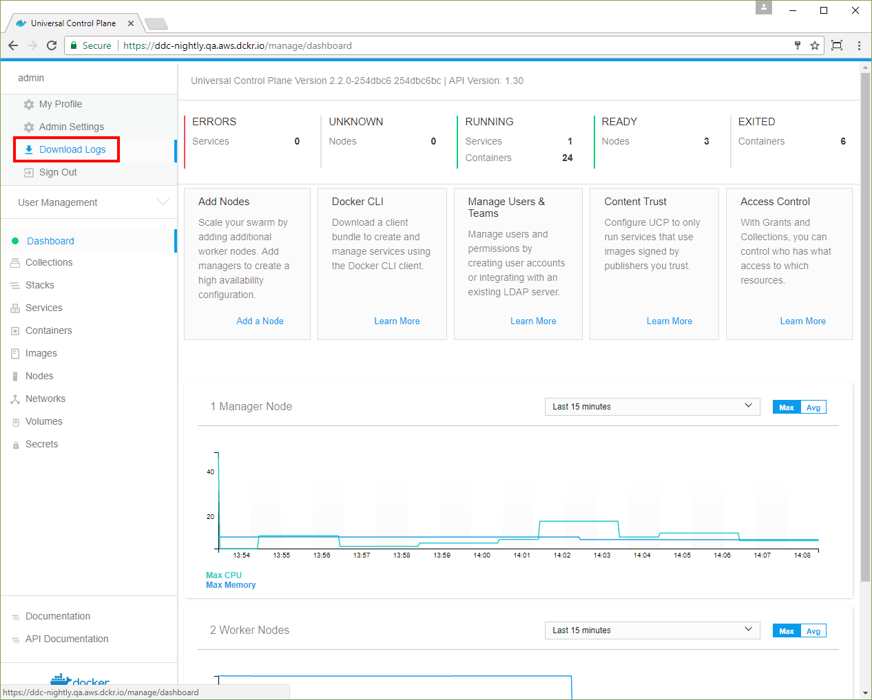Open Collections in the sidebar
Viewport: 872px width, 700px height.
pyautogui.click(x=49, y=262)
